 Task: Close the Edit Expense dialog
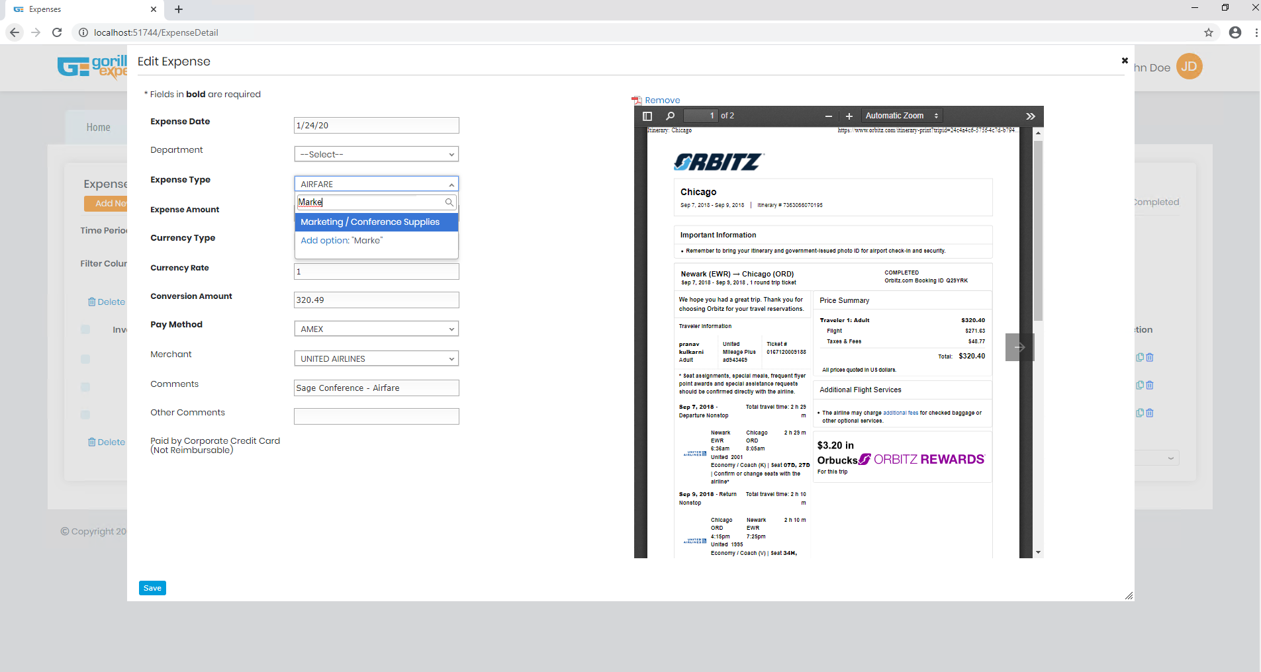coord(1125,61)
